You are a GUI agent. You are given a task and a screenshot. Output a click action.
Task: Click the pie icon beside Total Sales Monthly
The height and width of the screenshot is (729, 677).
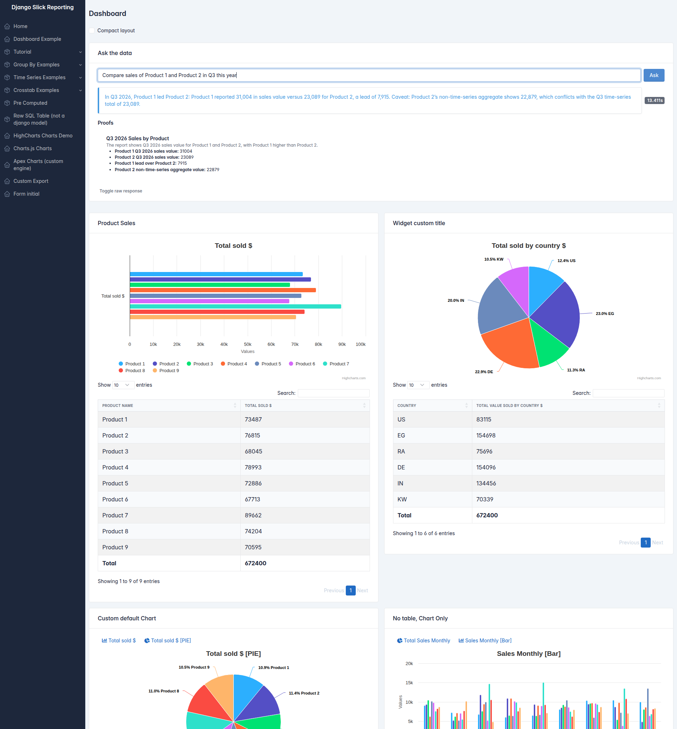pyautogui.click(x=400, y=641)
